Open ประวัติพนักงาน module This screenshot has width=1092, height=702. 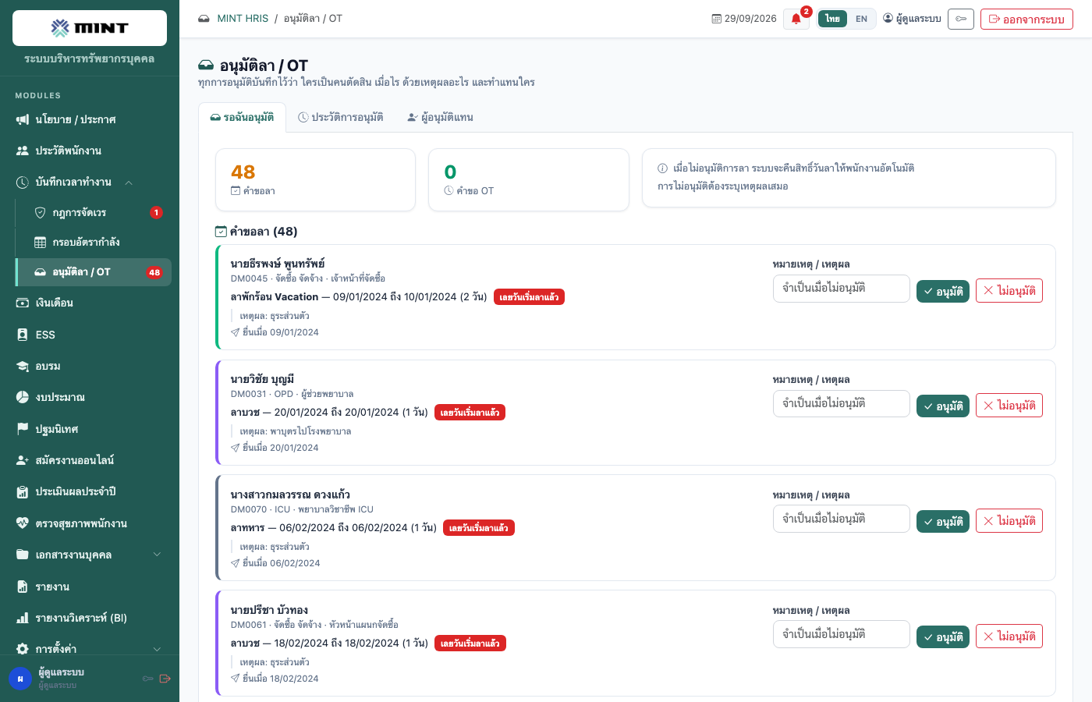90,151
